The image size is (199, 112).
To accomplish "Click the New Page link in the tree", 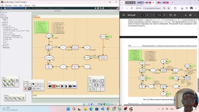I will coord(6,47).
